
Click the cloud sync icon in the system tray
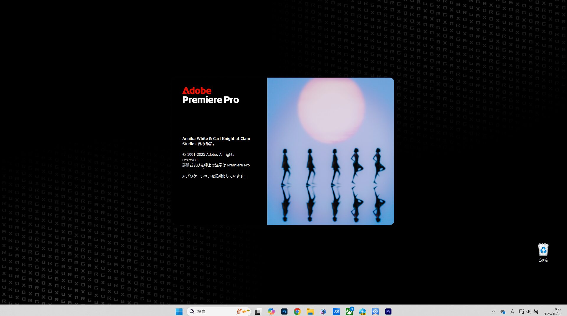(x=503, y=312)
